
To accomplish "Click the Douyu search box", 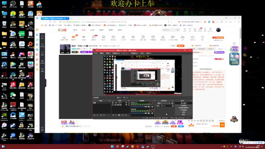I will [x=170, y=30].
